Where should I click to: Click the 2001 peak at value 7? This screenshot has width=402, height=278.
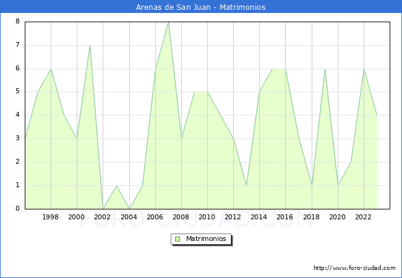90,46
